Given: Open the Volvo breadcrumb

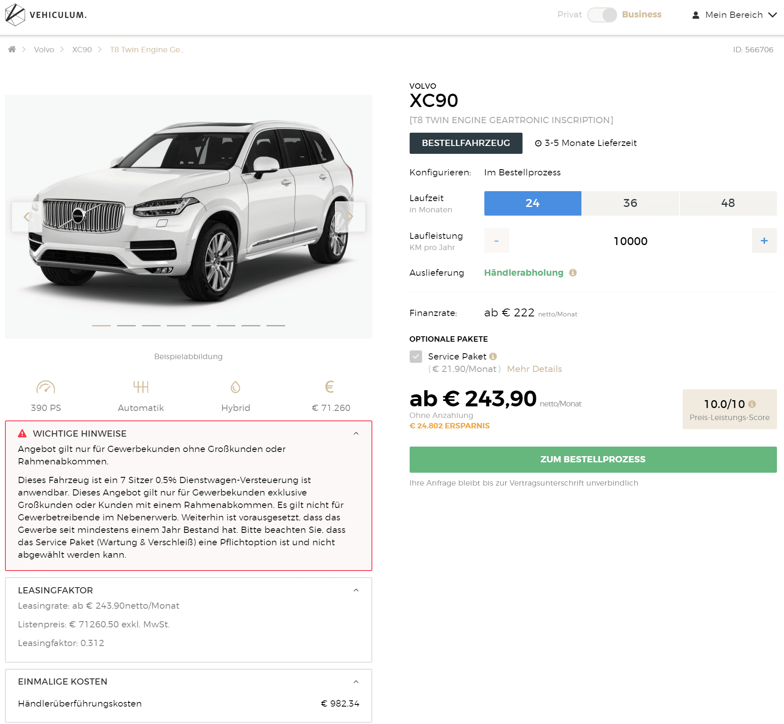Looking at the screenshot, I should tap(44, 49).
